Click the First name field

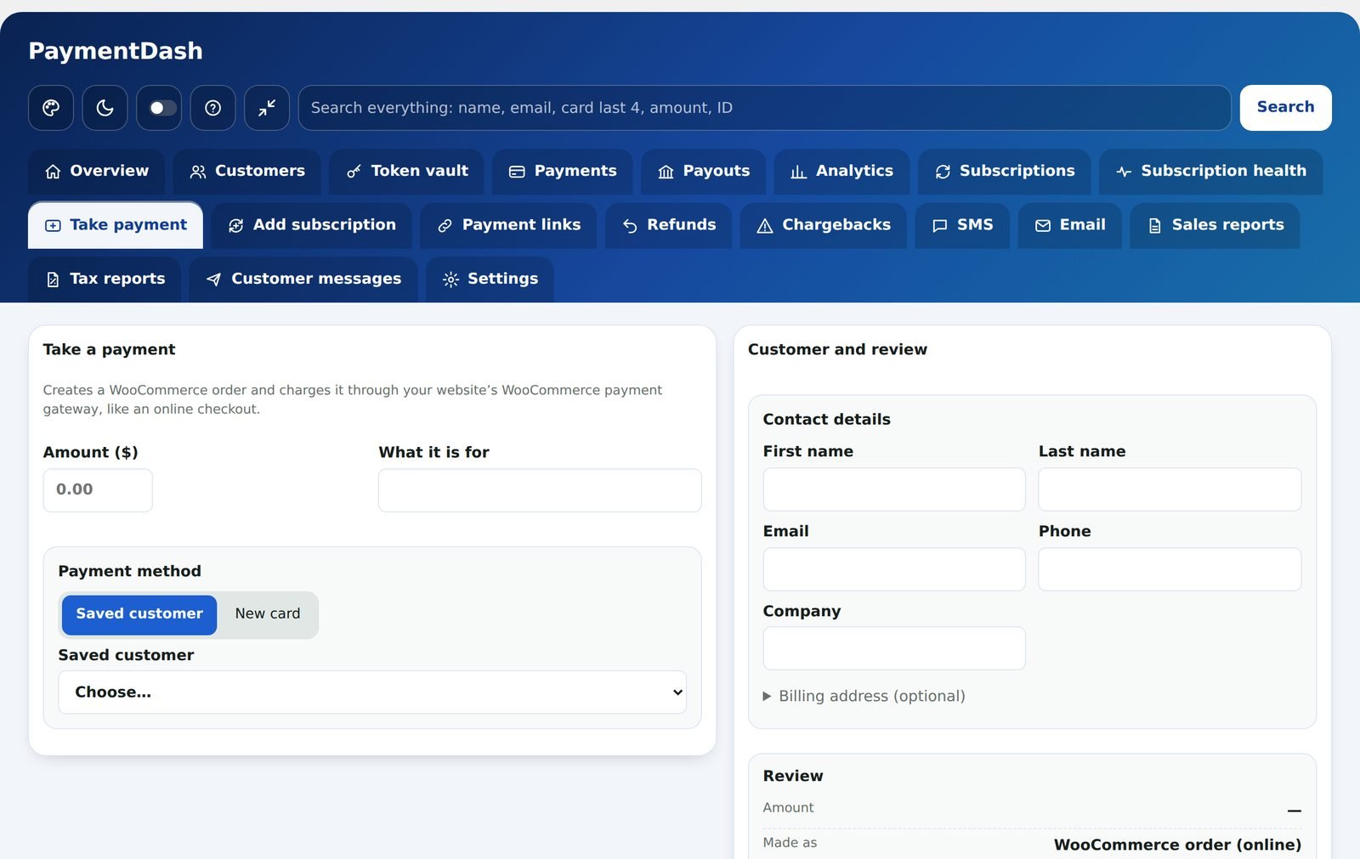pyautogui.click(x=894, y=489)
